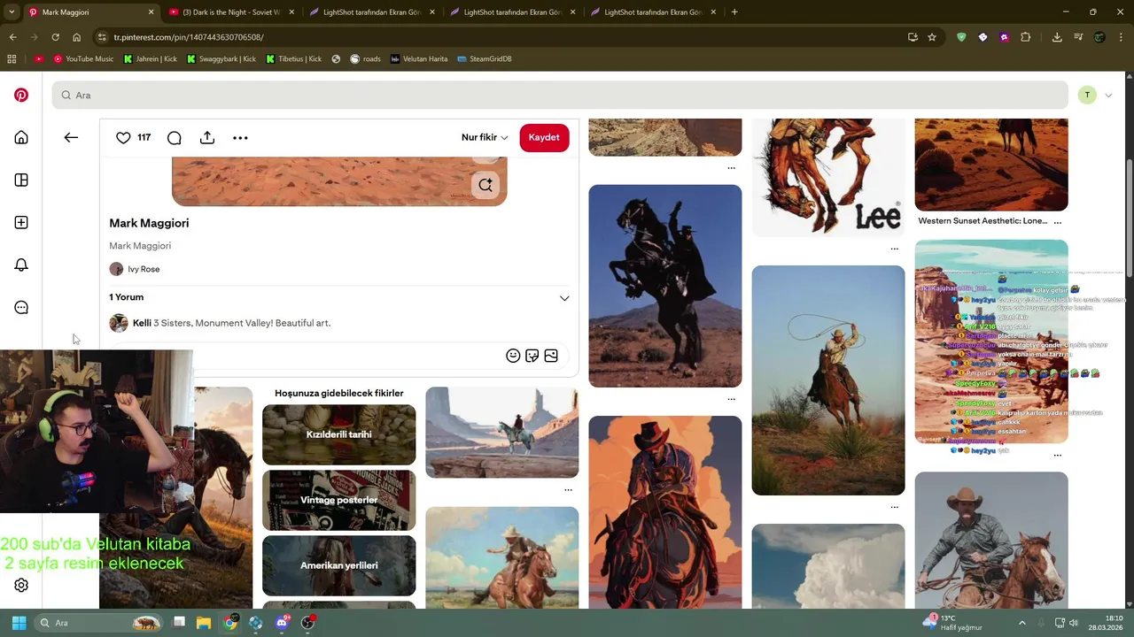Screen dimensions: 1134x637
Task: Open the black rearing horse Zorro pin
Action: [664, 286]
